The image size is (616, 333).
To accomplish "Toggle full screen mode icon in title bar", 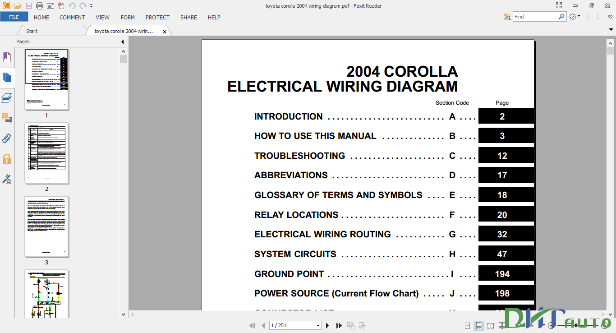I will tap(559, 5).
